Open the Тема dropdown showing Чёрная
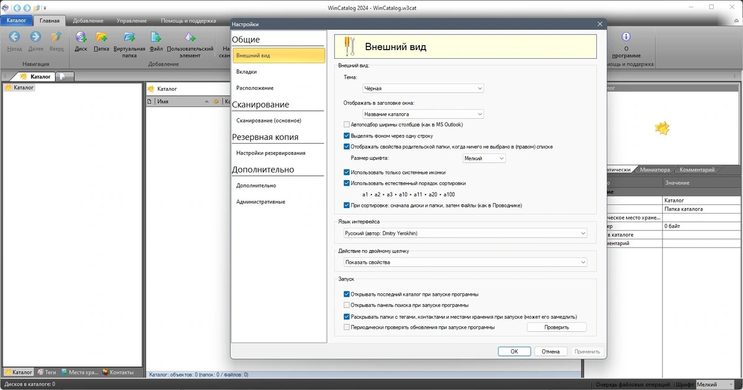Image resolution: width=743 pixels, height=390 pixels. [423, 89]
